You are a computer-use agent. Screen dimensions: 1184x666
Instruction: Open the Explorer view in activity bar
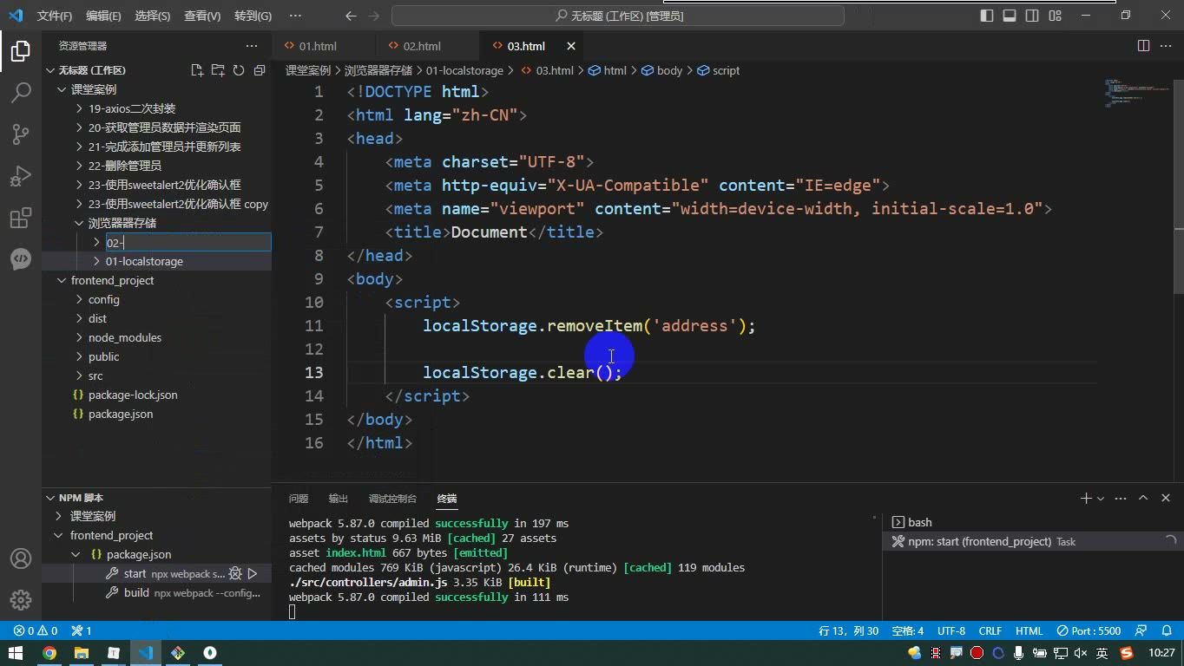[21, 51]
